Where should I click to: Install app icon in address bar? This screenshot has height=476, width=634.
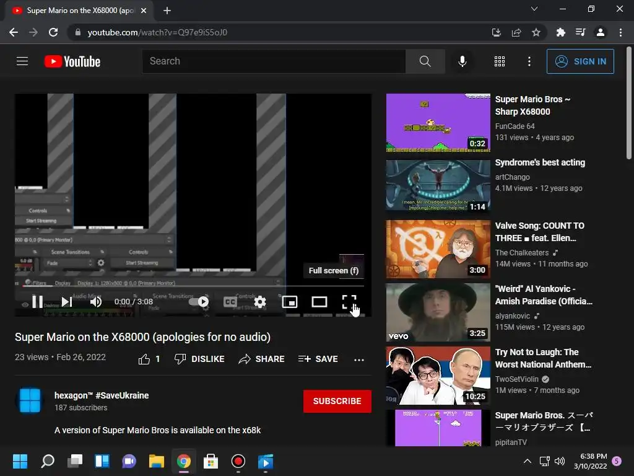tap(496, 32)
